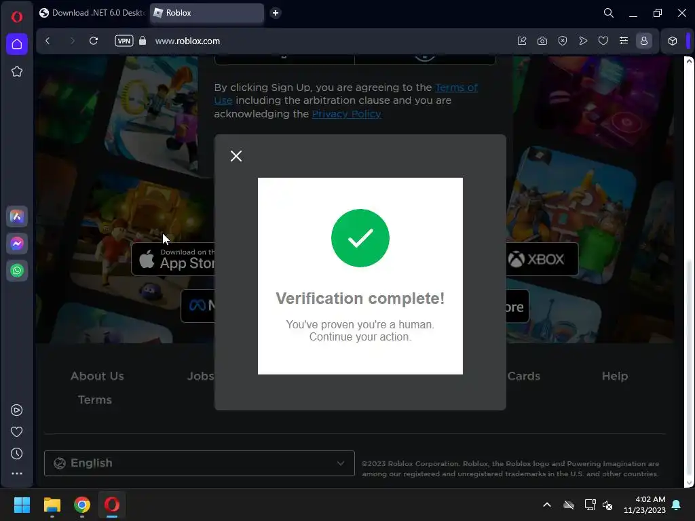Open the Help footer link
Image resolution: width=695 pixels, height=521 pixels.
(x=615, y=376)
